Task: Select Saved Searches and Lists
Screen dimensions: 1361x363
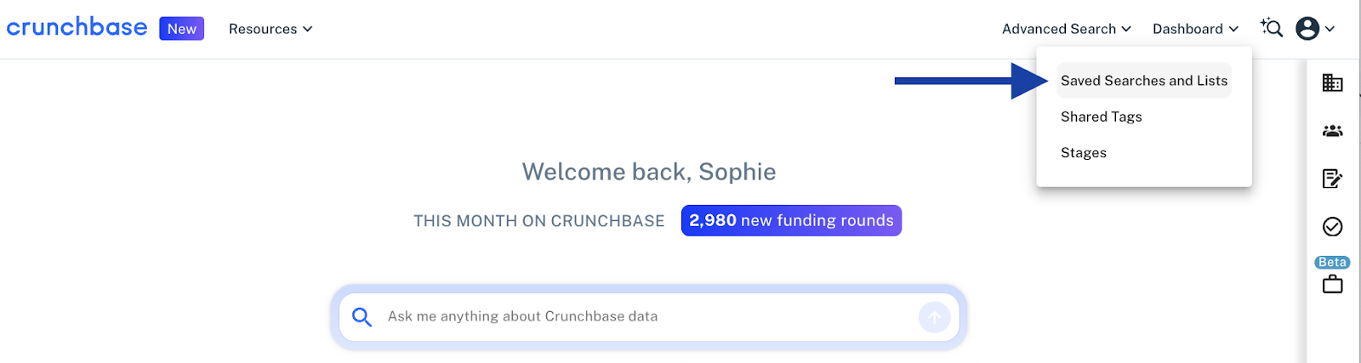Action: (x=1144, y=81)
